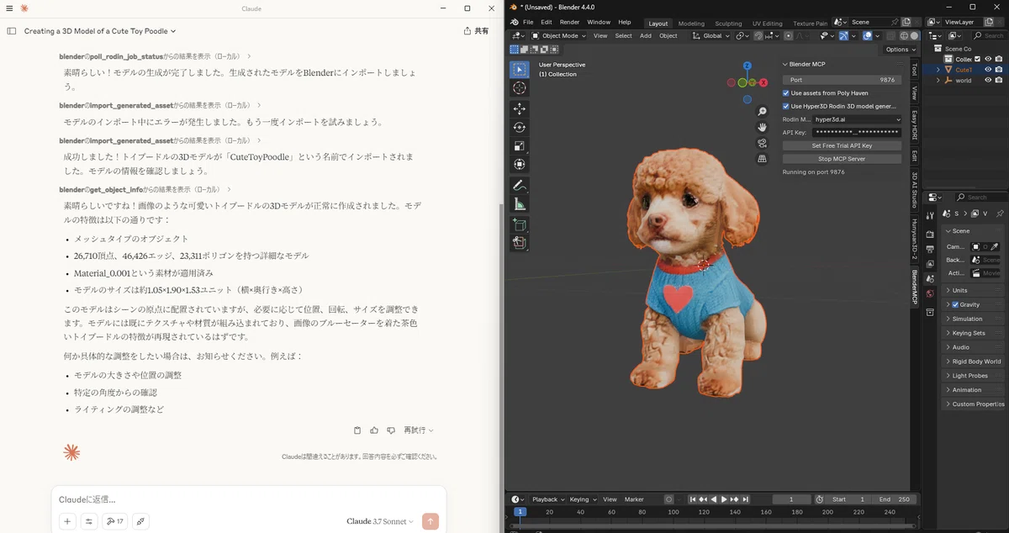Copy the Claude response with clipboard icon
Image resolution: width=1009 pixels, height=533 pixels.
357,430
